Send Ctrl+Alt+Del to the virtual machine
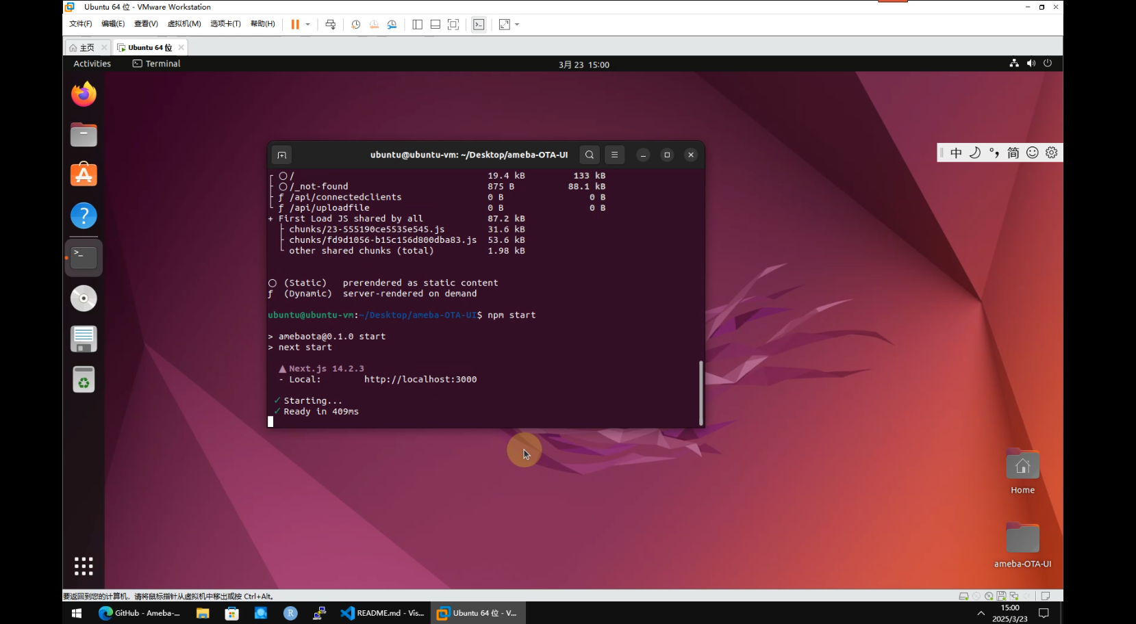 pos(331,24)
